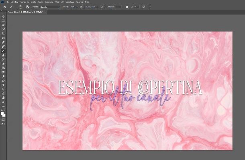This screenshot has width=245, height=160.
Task: Enable airbrush-style build-up effects
Action: tap(102, 7)
